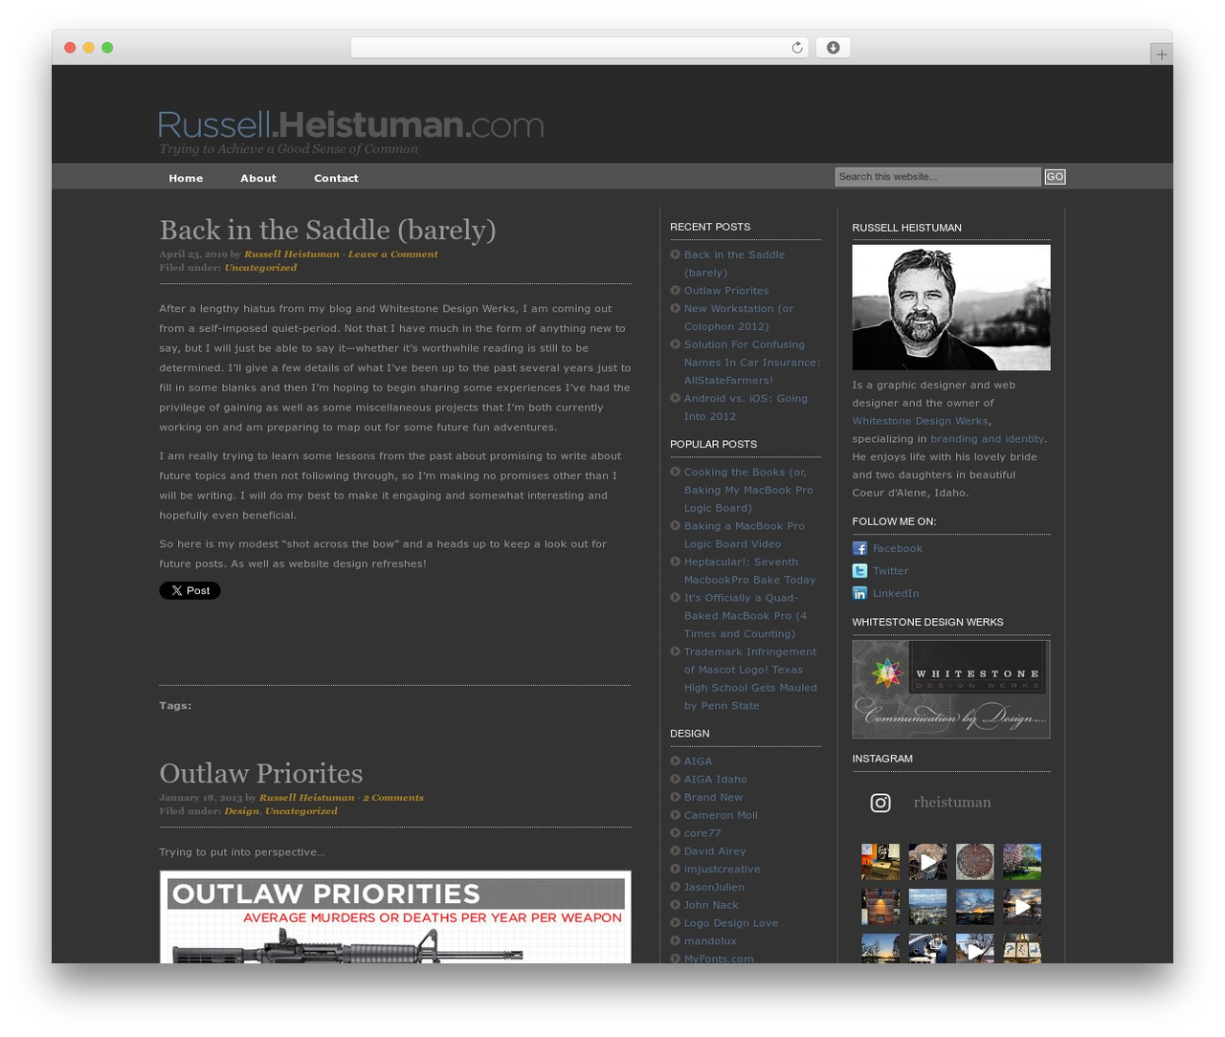This screenshot has height=1037, width=1225.
Task: Click the Instagram camera logo icon
Action: point(880,803)
